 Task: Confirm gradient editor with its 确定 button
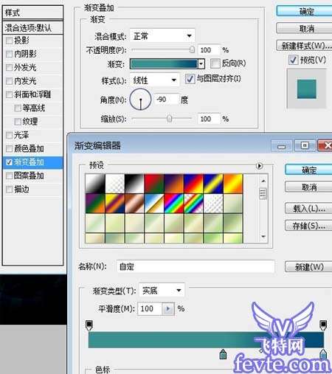pyautogui.click(x=309, y=170)
